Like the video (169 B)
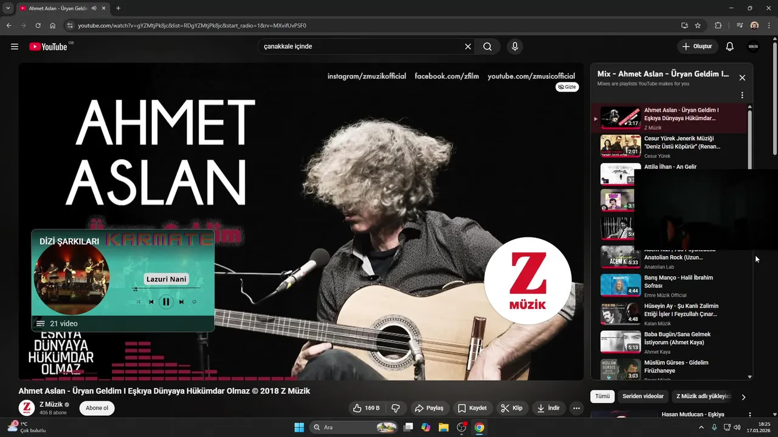This screenshot has height=437, width=778. tap(366, 408)
